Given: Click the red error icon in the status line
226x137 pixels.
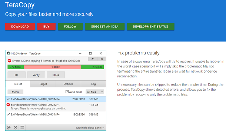Looking at the screenshot, I should pyautogui.click(x=9, y=61).
